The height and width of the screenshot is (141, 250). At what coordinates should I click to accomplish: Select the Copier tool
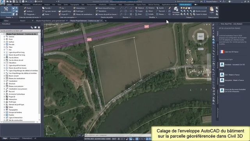point(139,11)
